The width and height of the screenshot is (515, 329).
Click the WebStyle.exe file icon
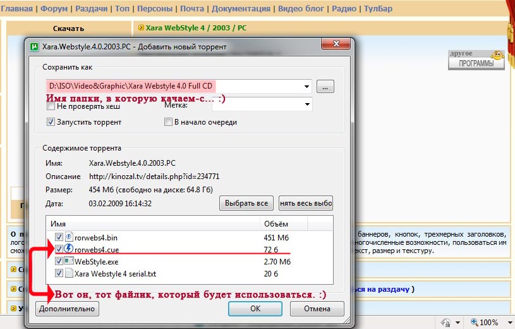[x=69, y=261]
